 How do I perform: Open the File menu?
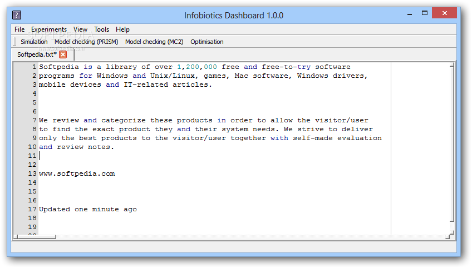pos(19,29)
